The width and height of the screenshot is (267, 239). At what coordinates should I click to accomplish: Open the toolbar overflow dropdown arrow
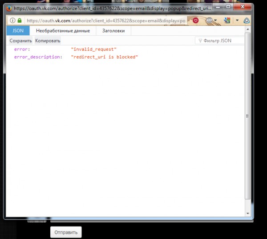tap(237, 21)
